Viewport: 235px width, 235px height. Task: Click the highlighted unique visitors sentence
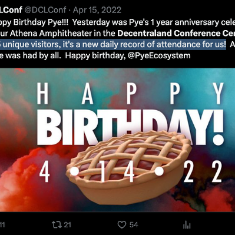pos(113,44)
